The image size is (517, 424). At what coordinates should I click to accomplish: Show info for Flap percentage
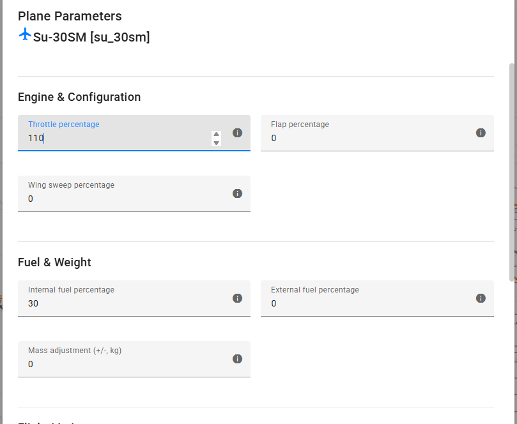[481, 133]
